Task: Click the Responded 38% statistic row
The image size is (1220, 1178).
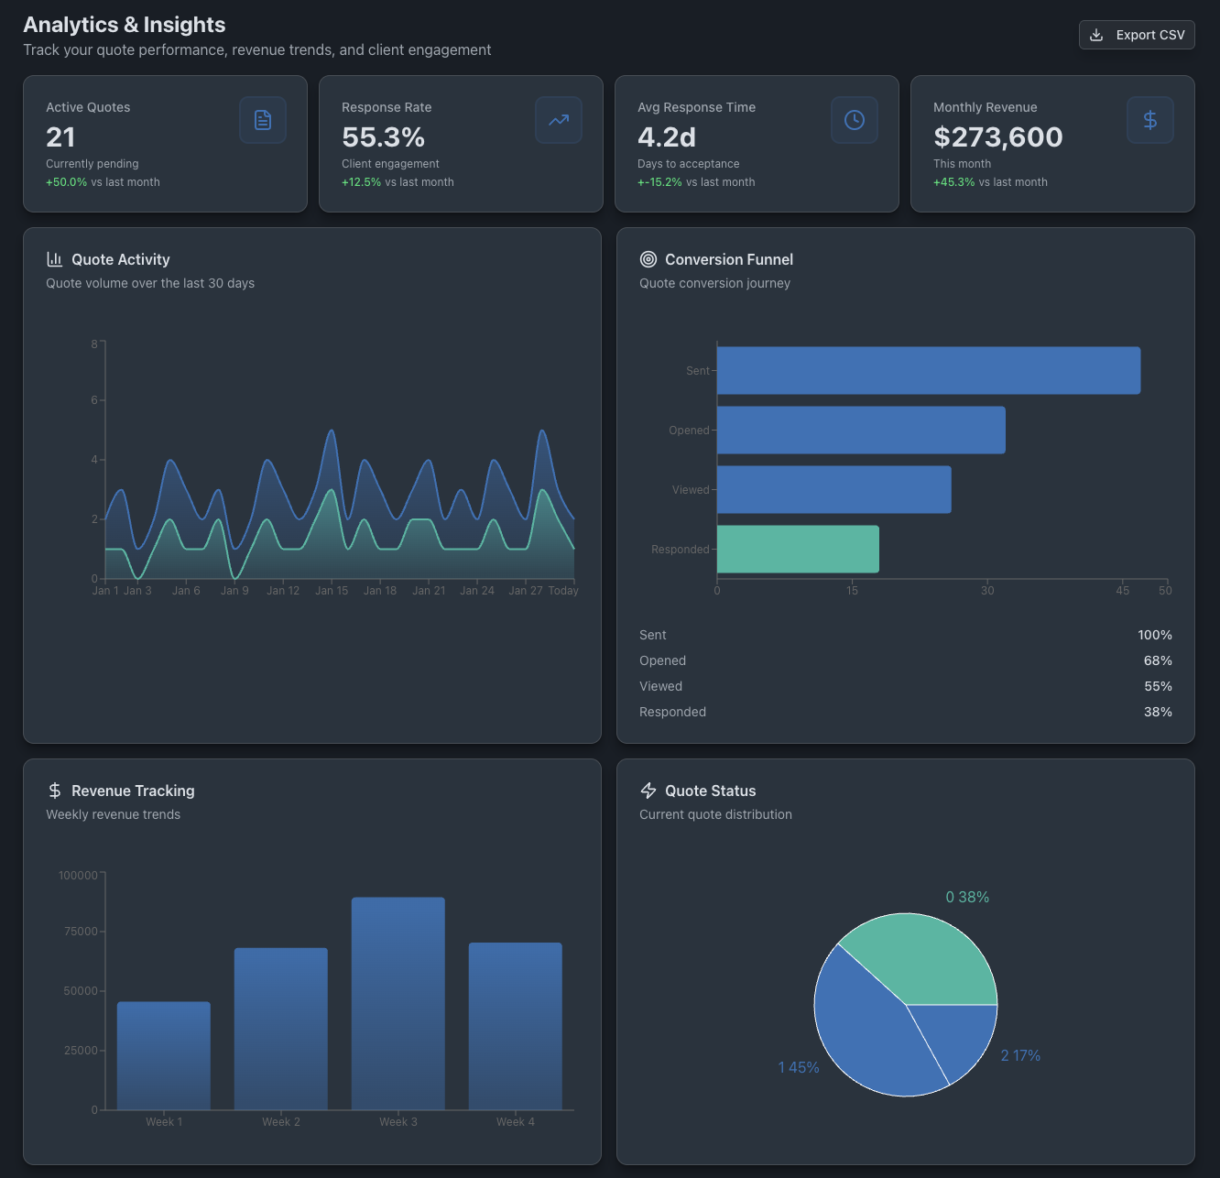Action: pos(905,712)
